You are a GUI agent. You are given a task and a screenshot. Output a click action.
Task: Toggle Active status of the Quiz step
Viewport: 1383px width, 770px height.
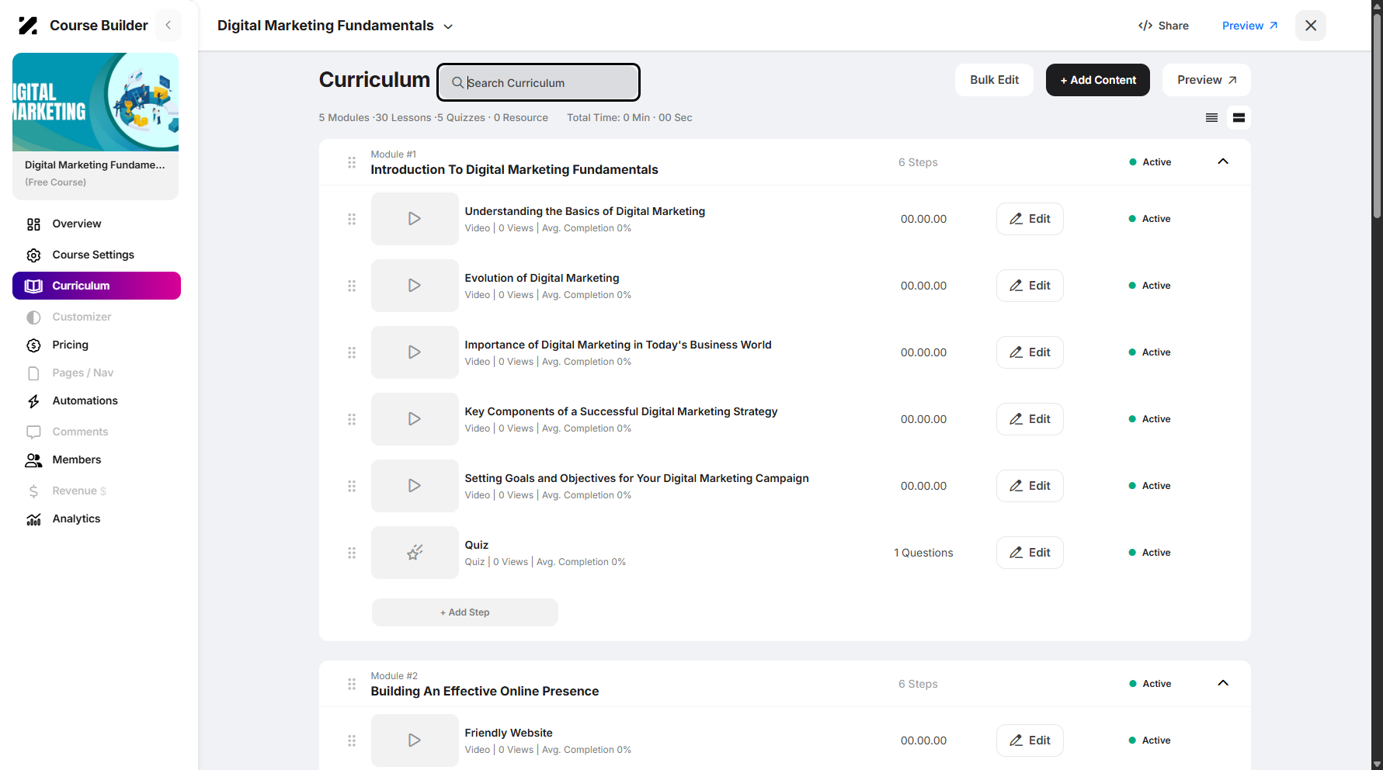tap(1150, 553)
